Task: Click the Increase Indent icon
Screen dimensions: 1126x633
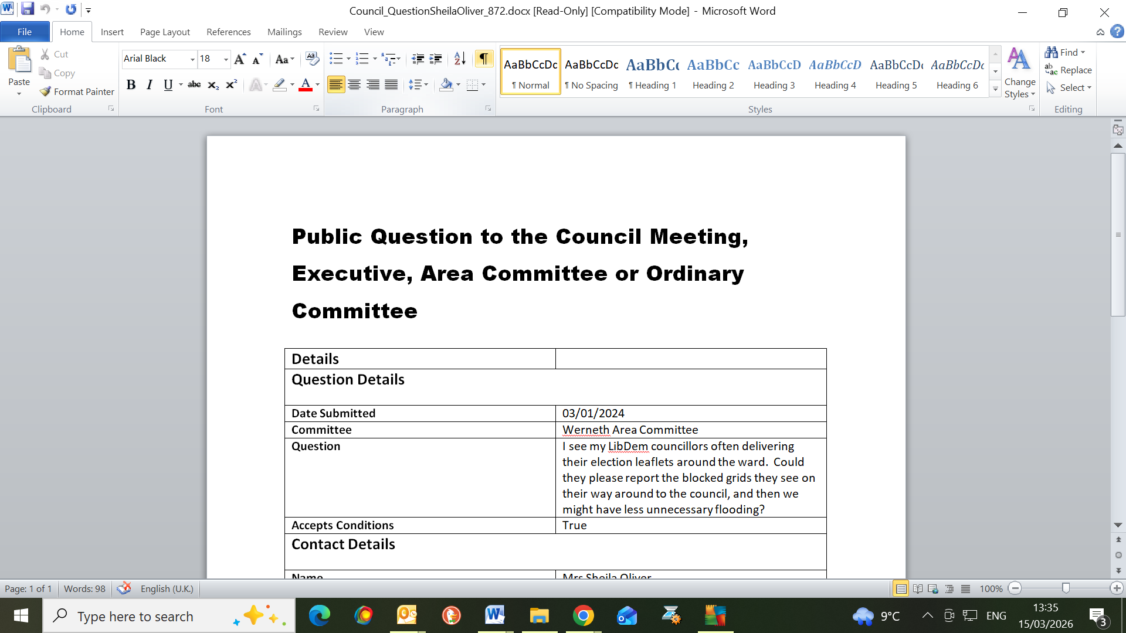Action: click(x=436, y=59)
